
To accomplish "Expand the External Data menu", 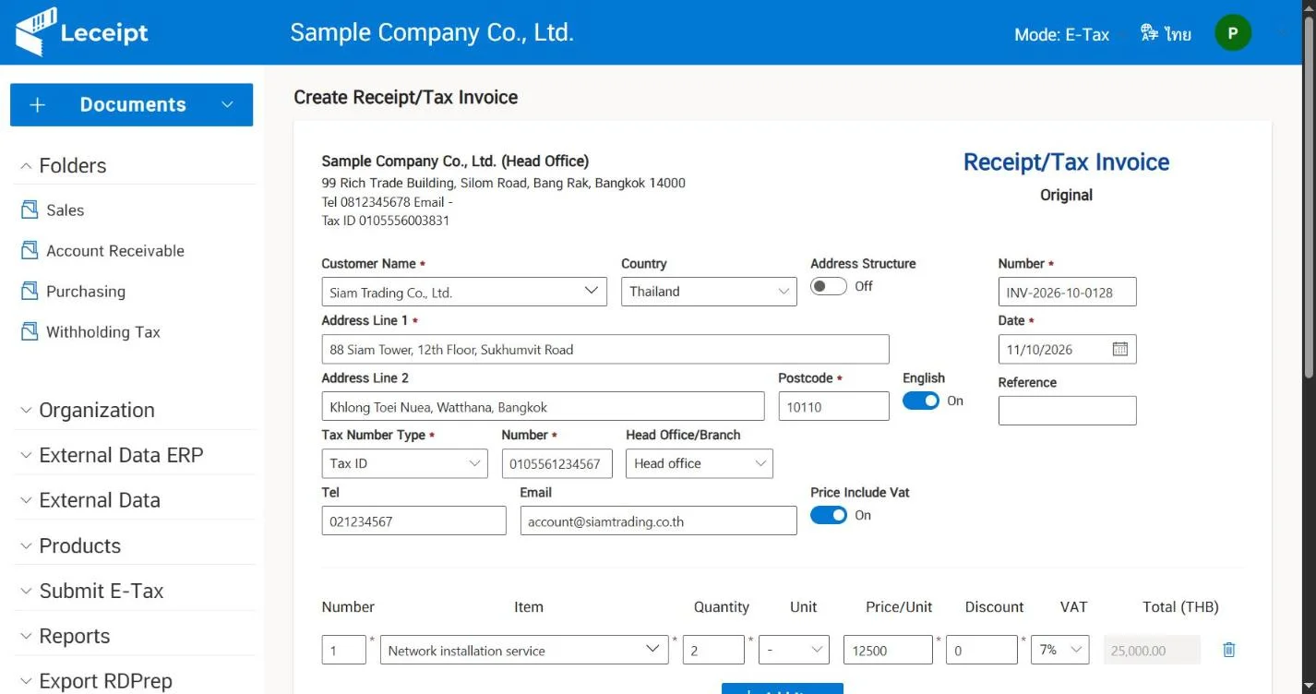I will 134,501.
